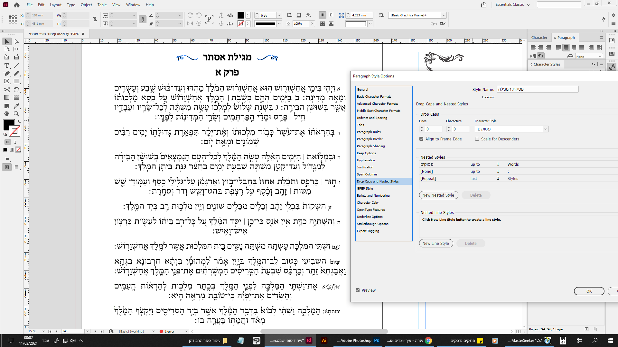The height and width of the screenshot is (347, 618).
Task: Pick the Eyedropper tool
Action: click(x=16, y=106)
